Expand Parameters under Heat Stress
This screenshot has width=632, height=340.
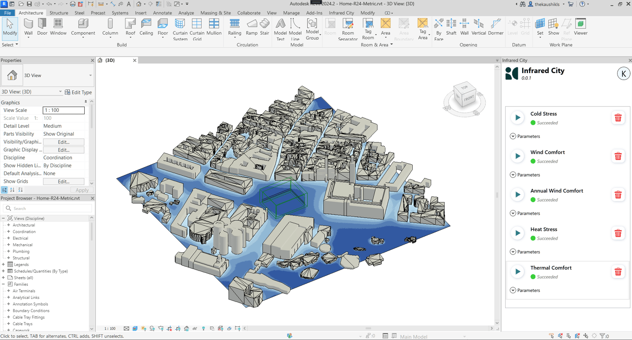click(513, 252)
